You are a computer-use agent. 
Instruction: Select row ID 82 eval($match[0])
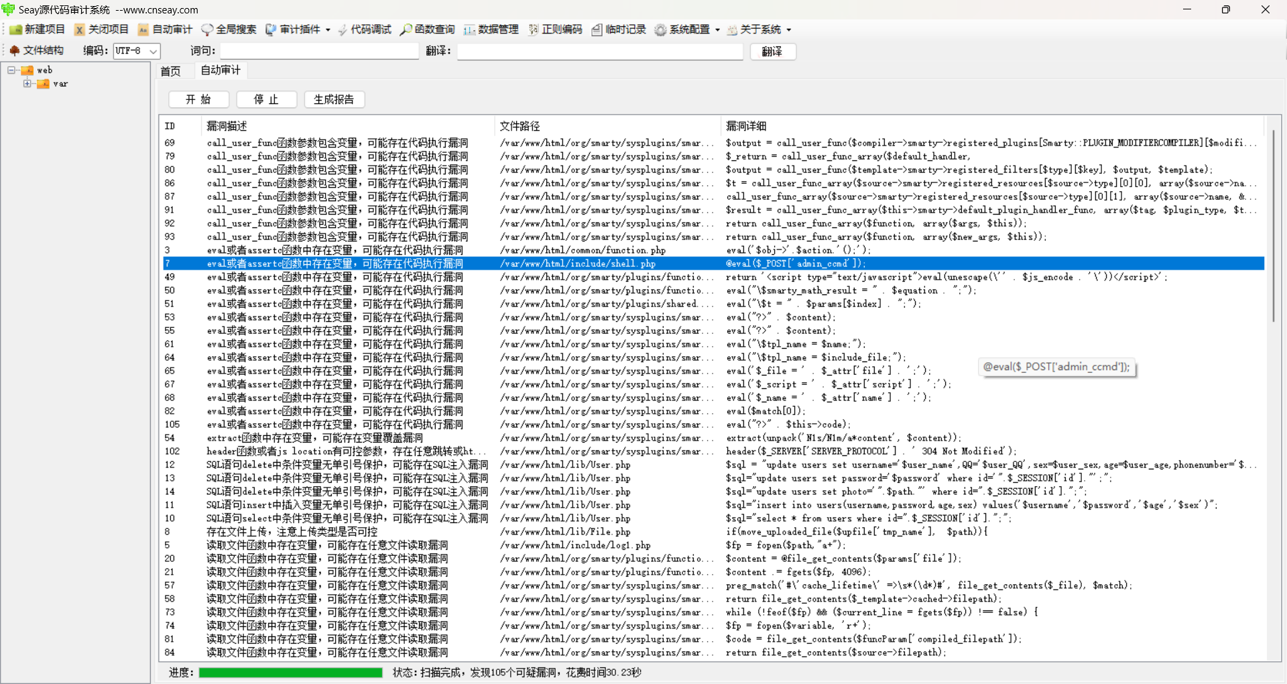pyautogui.click(x=713, y=411)
